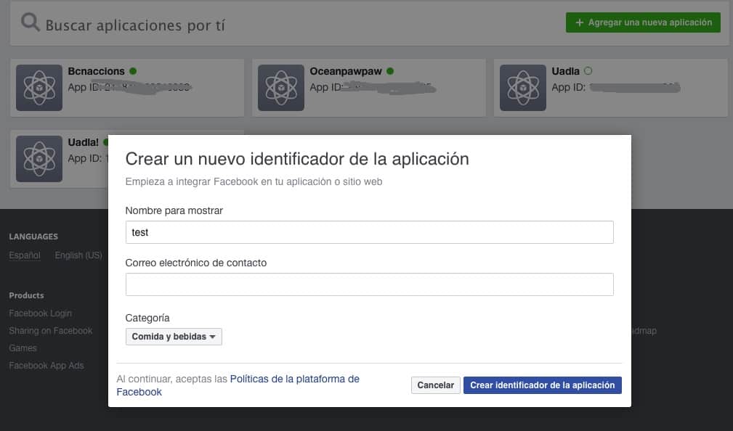
Task: Select English (US) language link
Action: coord(78,255)
